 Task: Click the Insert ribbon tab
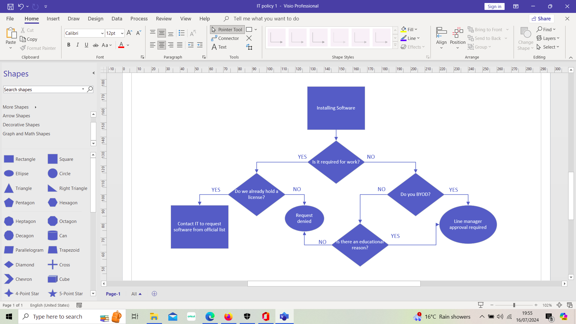pos(53,19)
